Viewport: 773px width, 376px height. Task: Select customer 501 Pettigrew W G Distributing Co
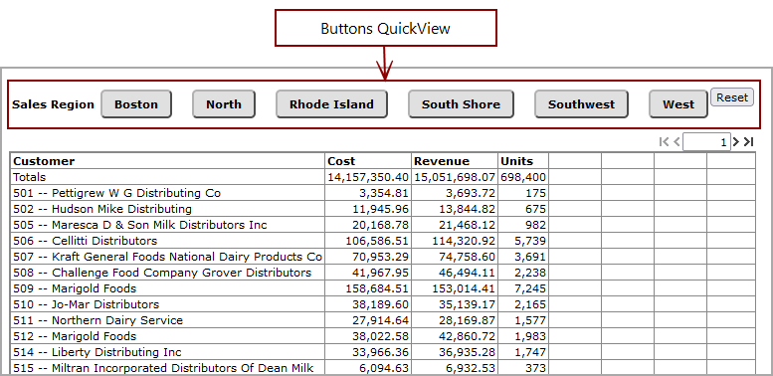click(167, 193)
